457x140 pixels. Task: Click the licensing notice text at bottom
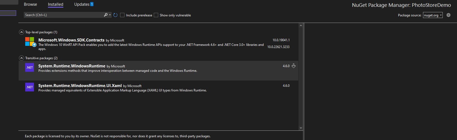(118, 136)
